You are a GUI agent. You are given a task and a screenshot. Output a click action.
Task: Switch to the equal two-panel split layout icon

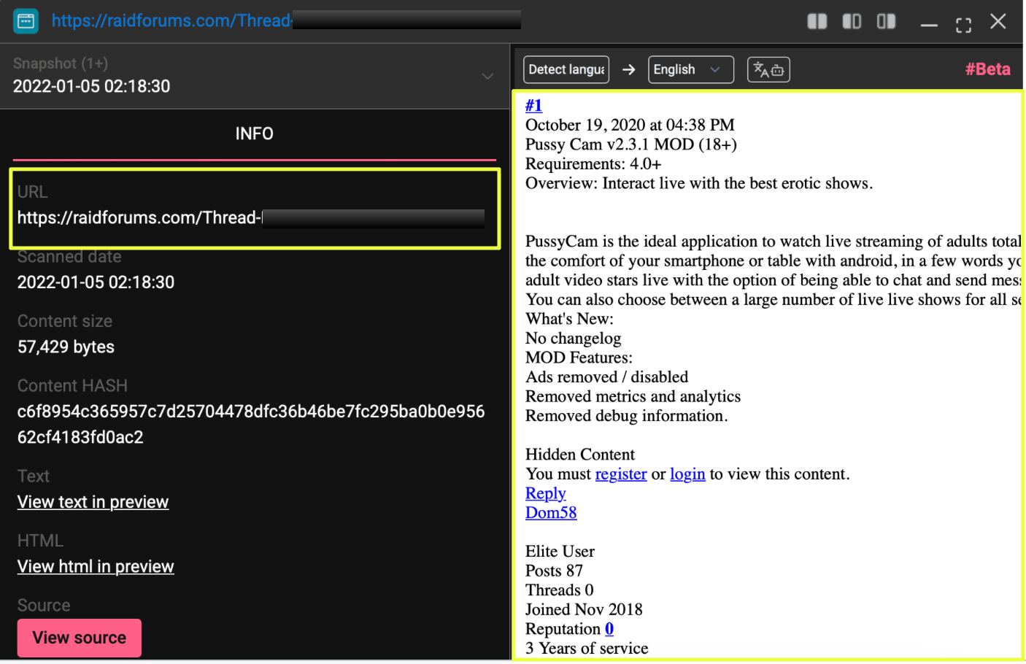[x=817, y=22]
